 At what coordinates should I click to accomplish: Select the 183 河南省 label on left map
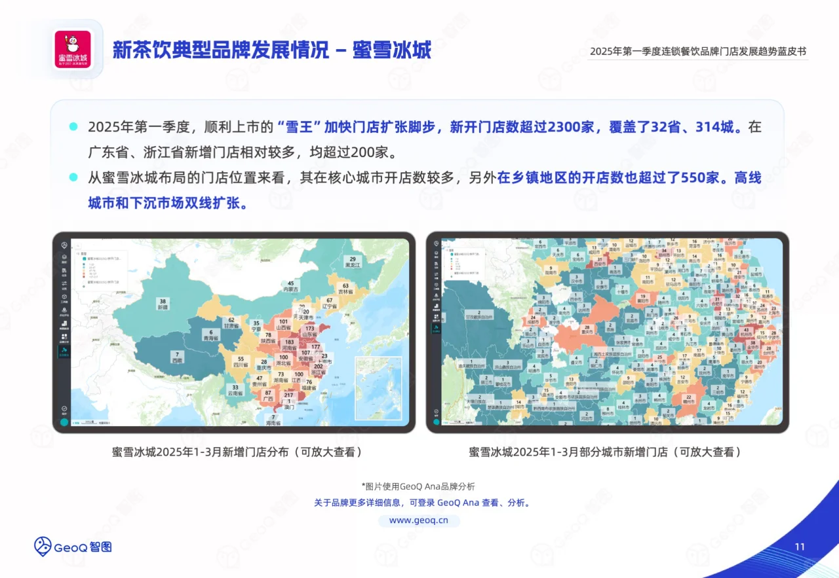[289, 346]
